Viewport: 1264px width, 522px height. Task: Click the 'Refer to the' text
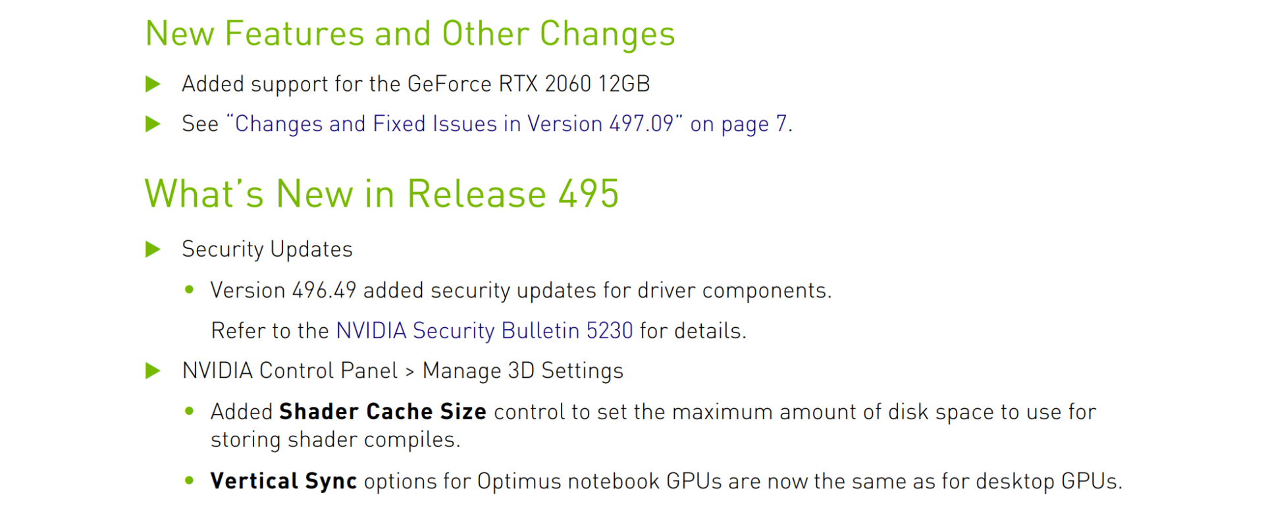coord(269,330)
